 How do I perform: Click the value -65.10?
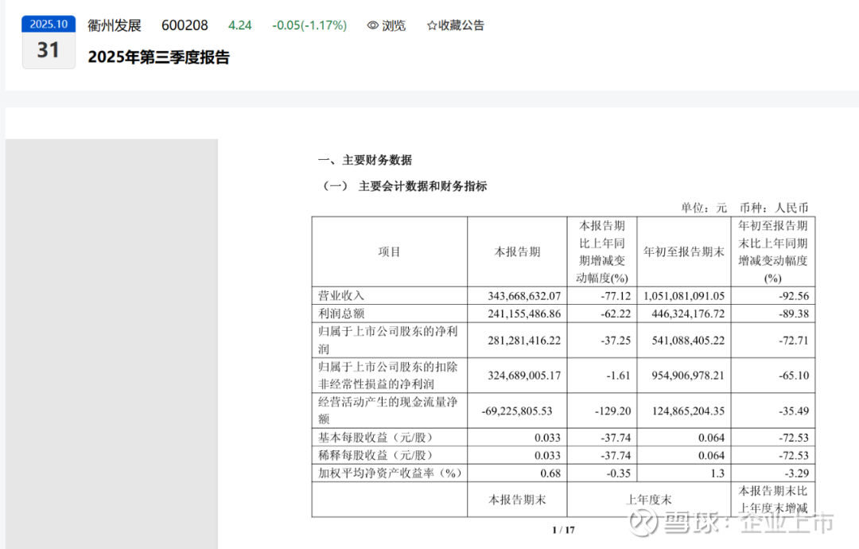(x=794, y=376)
